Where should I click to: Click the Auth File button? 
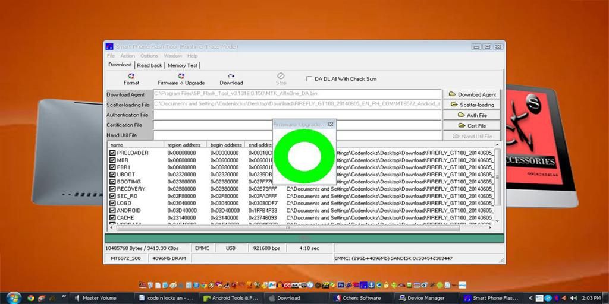[472, 115]
